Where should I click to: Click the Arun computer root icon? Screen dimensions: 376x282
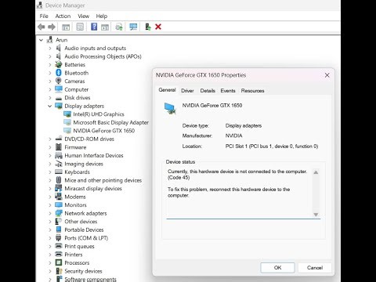(49, 40)
